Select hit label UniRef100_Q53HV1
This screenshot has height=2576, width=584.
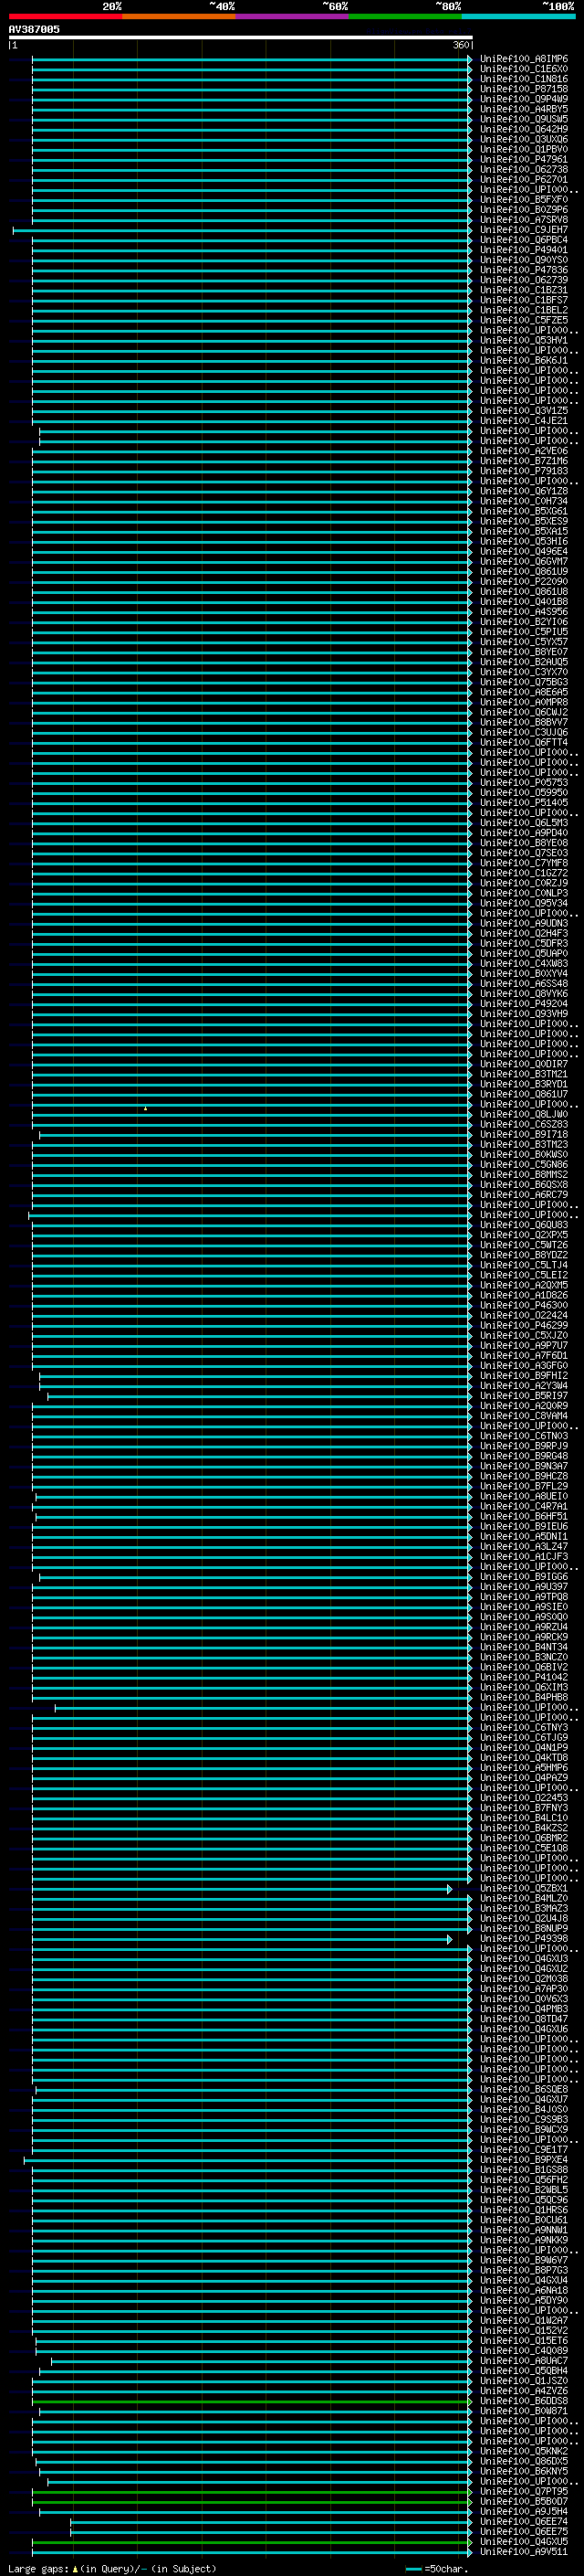point(524,340)
